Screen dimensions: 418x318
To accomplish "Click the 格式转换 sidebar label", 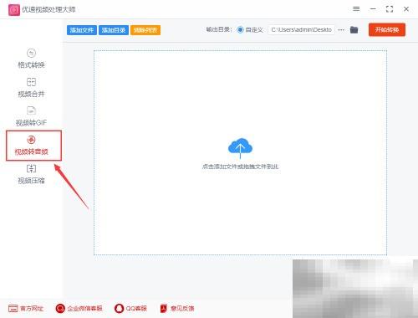I will point(31,65).
